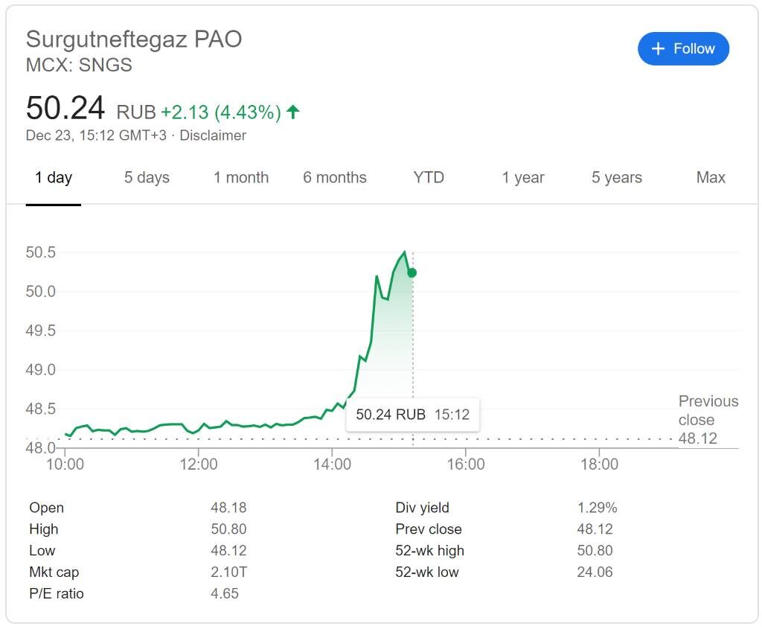Switch to the 1 year tab
Screen dimensions: 762x629
point(523,178)
